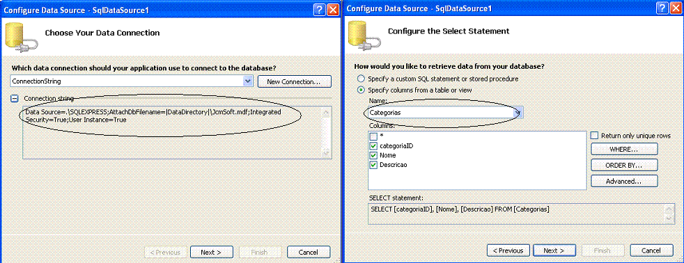Click the New Connection button
This screenshot has height=263, width=684.
(x=295, y=81)
